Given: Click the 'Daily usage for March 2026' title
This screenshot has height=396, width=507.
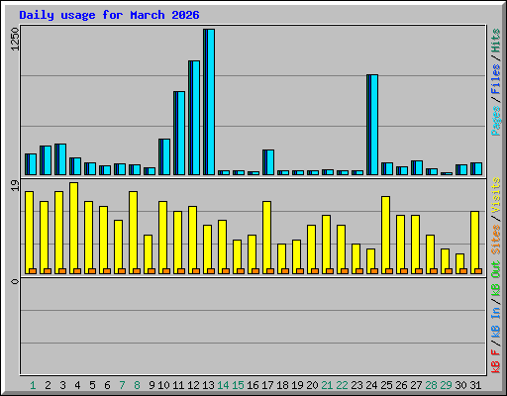Looking at the screenshot, I should (x=109, y=15).
